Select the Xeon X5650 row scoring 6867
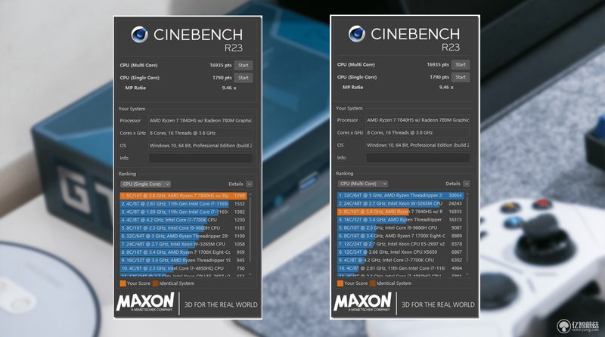The image size is (605, 337). pyautogui.click(x=400, y=252)
